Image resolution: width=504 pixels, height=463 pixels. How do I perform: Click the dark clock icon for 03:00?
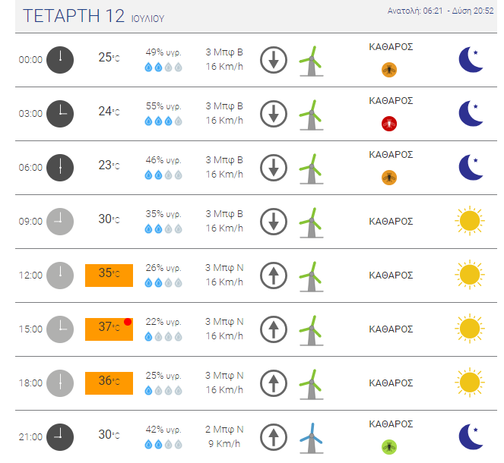[x=60, y=114]
